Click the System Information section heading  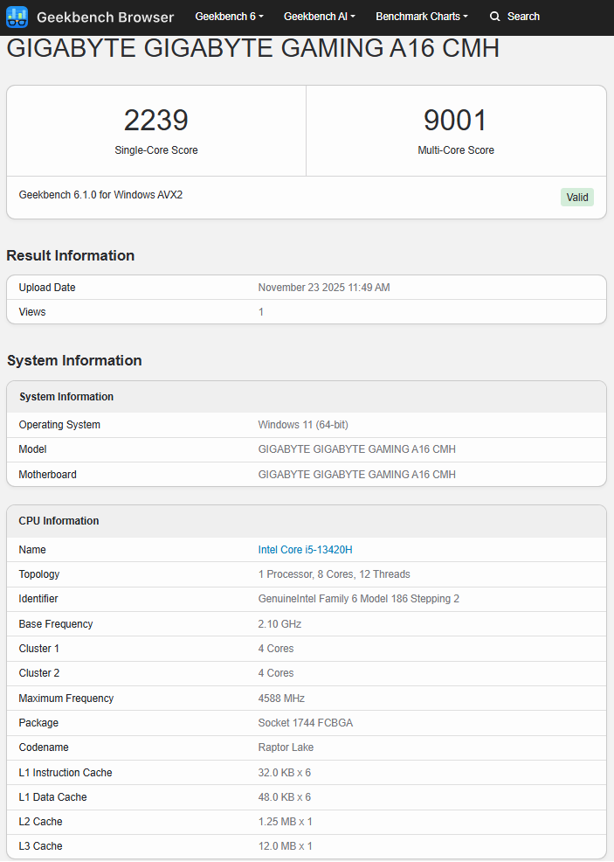74,361
